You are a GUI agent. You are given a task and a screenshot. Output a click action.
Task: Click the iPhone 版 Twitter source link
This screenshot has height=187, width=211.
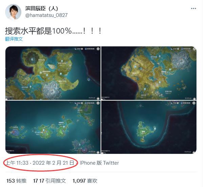[99, 163]
